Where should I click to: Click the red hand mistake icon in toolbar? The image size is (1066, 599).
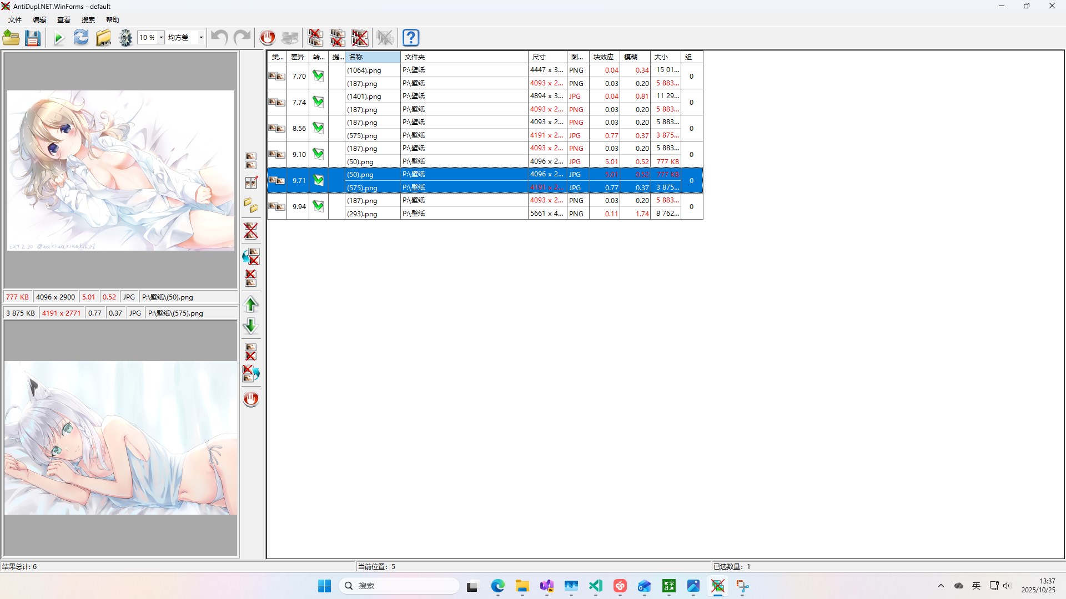[x=268, y=38]
